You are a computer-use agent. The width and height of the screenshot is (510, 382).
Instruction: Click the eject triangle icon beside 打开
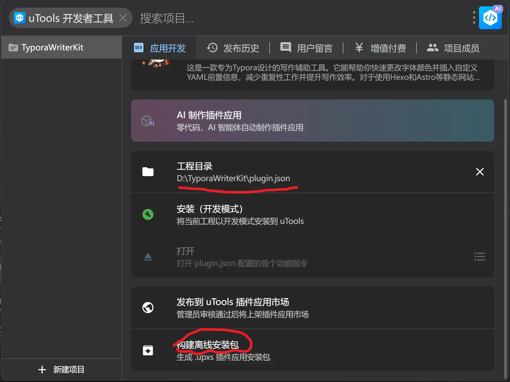point(148,257)
